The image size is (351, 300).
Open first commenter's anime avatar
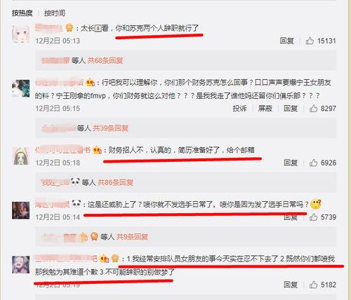pyautogui.click(x=21, y=34)
